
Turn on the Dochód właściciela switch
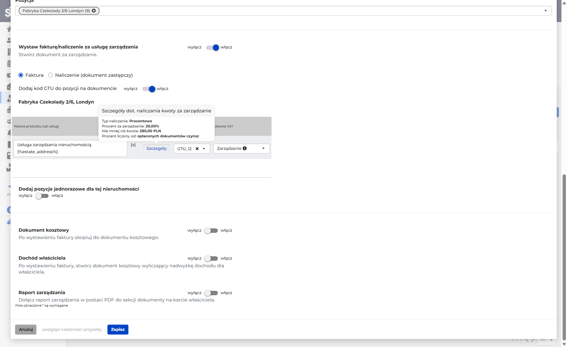click(211, 259)
